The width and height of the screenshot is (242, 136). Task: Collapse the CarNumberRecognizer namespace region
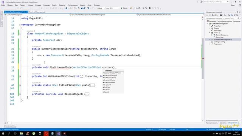pyautogui.click(x=20, y=25)
